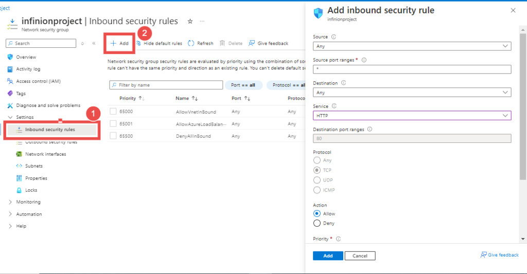The height and width of the screenshot is (274, 527).
Task: Open Network interfaces menu item
Action: click(45, 154)
